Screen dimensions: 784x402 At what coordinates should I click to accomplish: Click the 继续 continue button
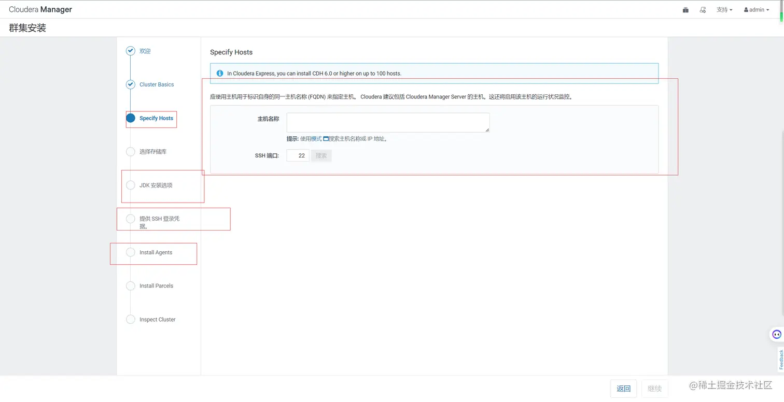654,389
